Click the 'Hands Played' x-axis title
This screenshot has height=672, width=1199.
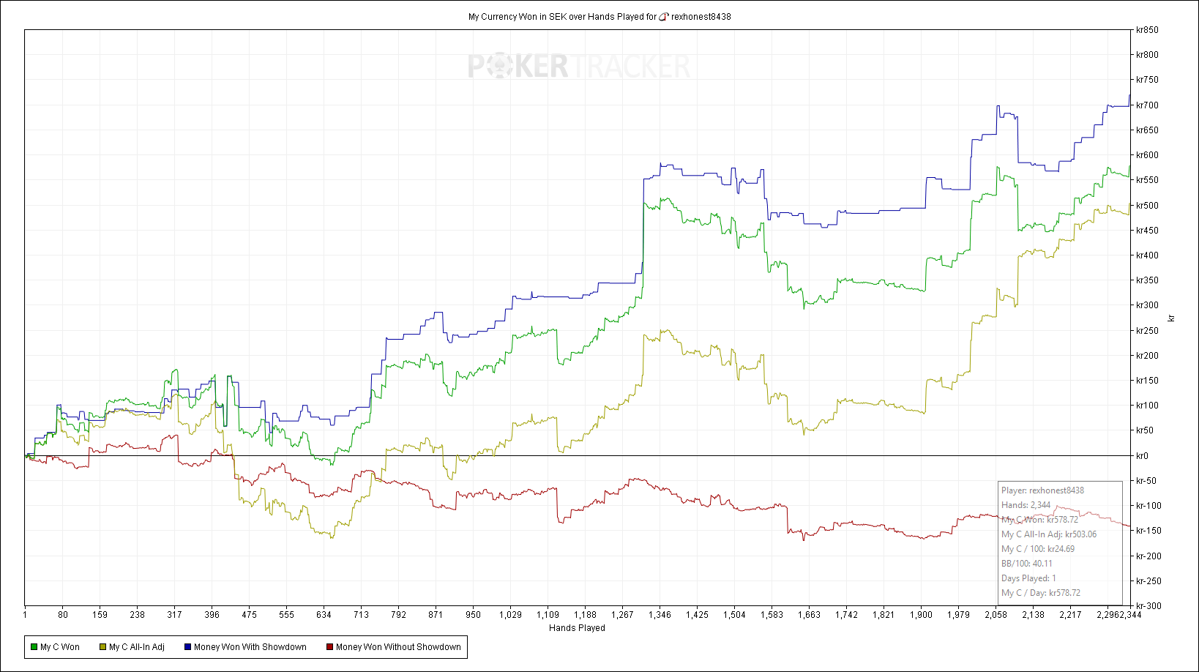pos(577,628)
